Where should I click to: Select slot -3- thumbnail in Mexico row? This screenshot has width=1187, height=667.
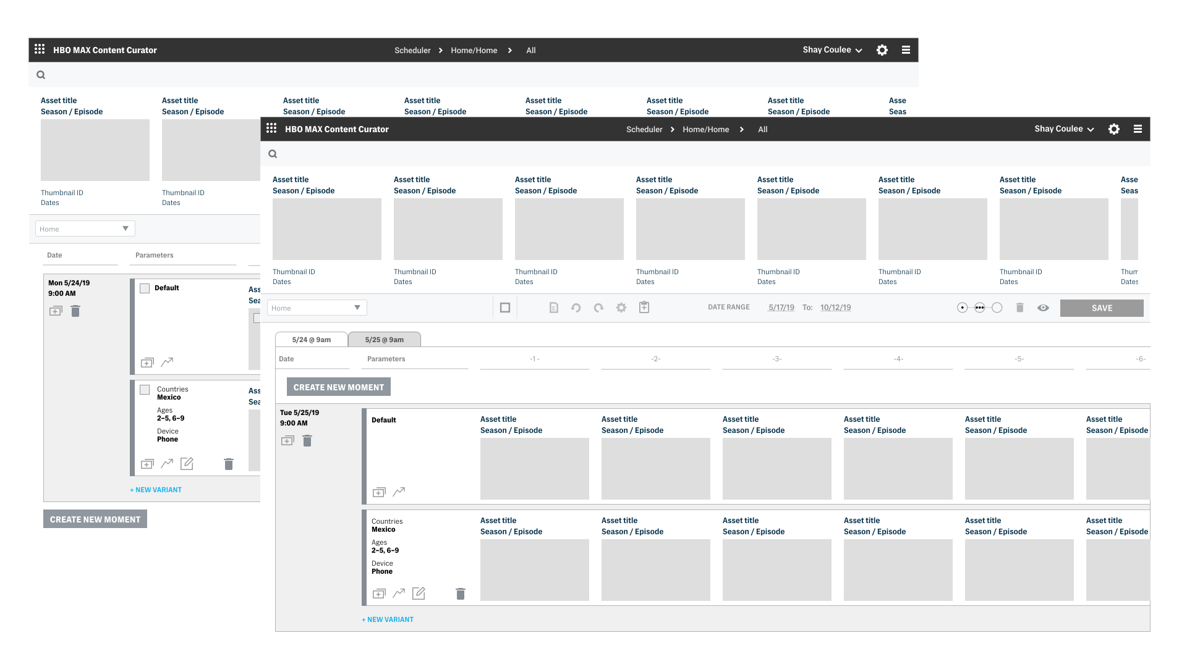tap(777, 570)
